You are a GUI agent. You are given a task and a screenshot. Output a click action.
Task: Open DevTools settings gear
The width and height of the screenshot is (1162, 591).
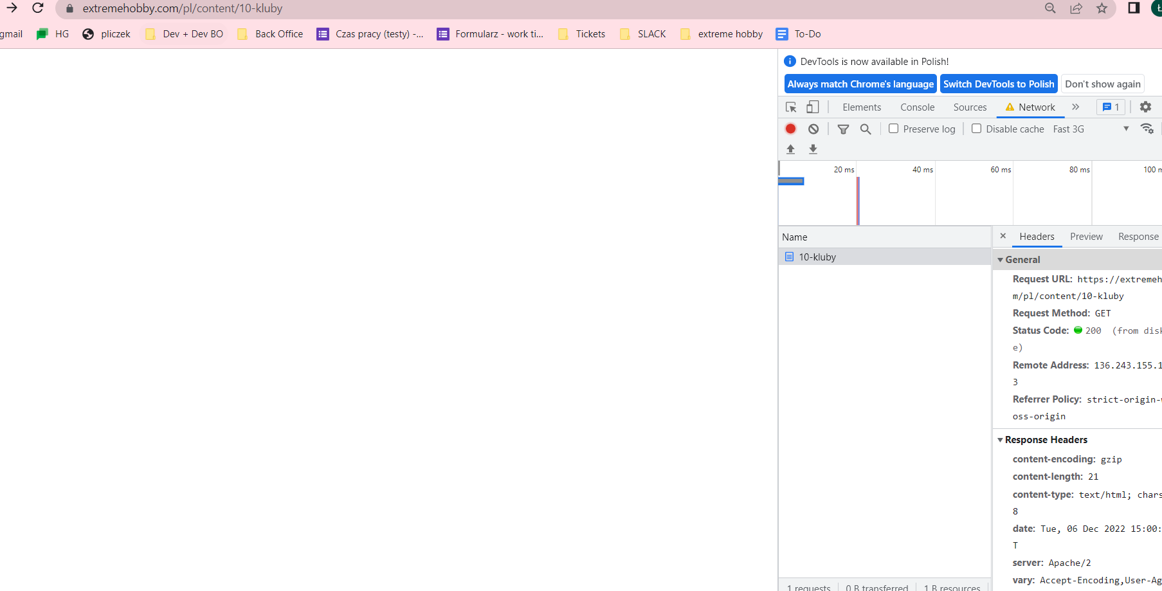(1145, 107)
